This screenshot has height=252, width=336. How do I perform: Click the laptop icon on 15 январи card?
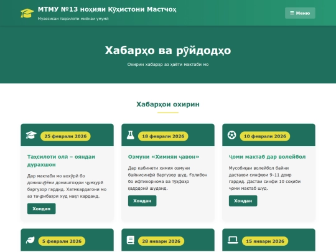(x=233, y=240)
